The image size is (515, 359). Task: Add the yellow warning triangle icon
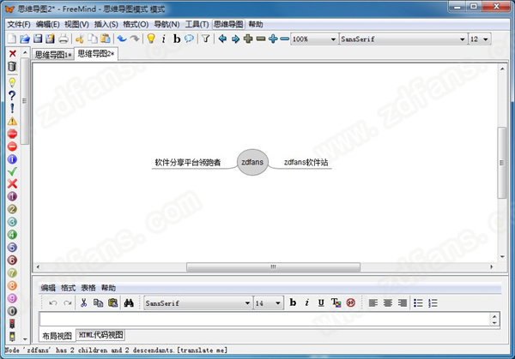click(12, 121)
